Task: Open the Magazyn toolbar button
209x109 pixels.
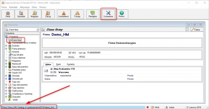Action: click(x=35, y=14)
